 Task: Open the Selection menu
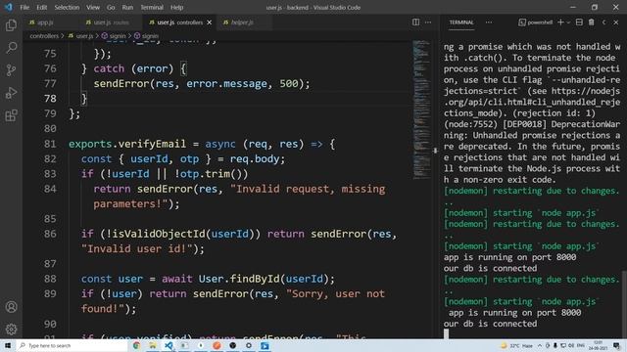pyautogui.click(x=67, y=7)
